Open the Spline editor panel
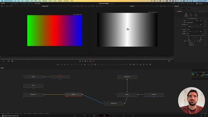This screenshot has width=208, height=117. [173, 4]
